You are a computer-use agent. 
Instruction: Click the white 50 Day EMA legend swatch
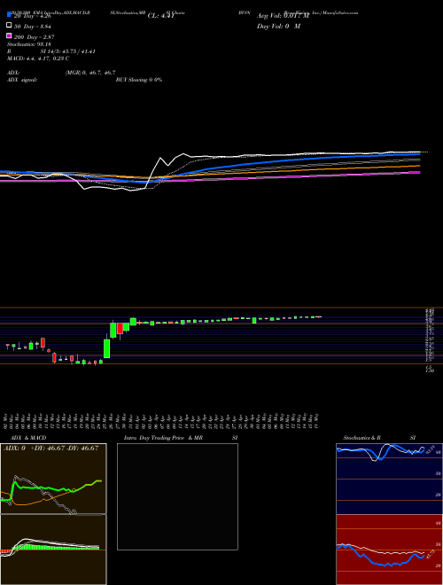pyautogui.click(x=9, y=26)
